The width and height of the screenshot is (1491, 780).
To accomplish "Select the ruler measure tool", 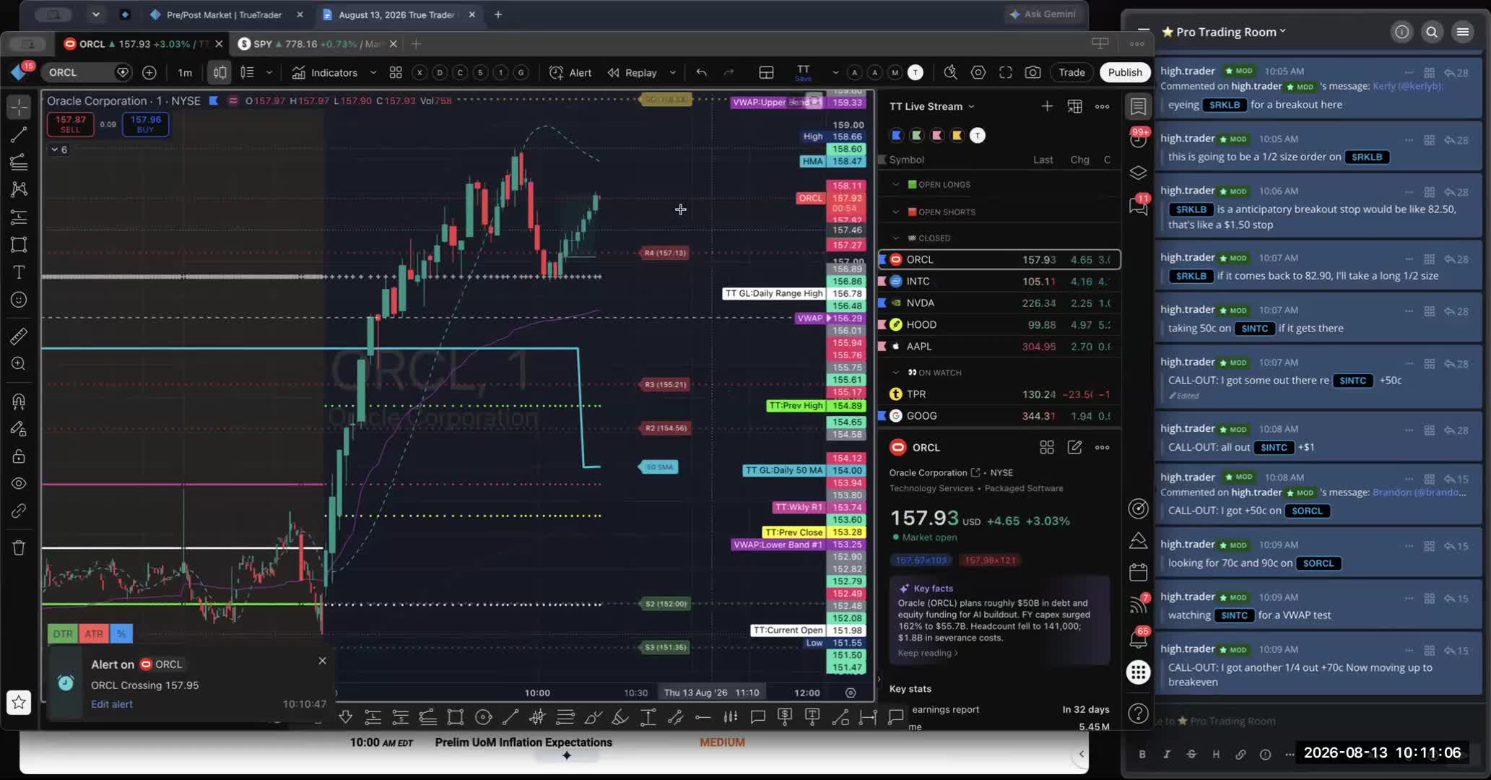I will 19,336.
